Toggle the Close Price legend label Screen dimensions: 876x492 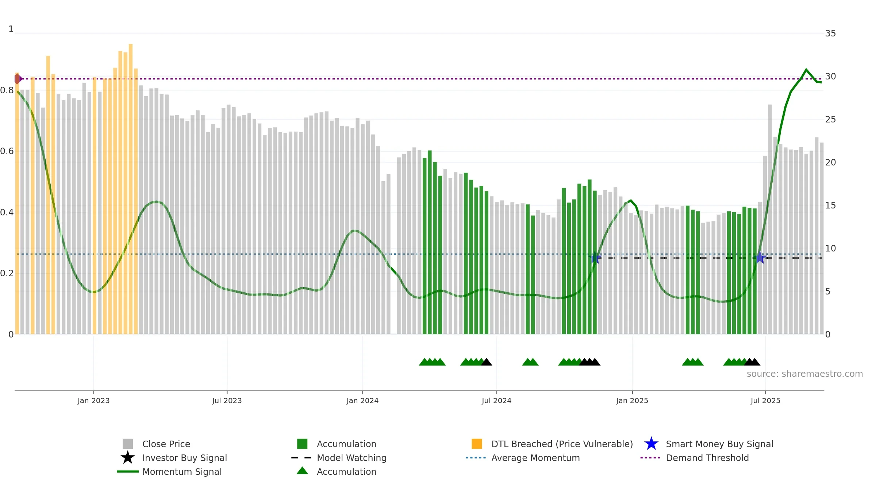pos(166,444)
